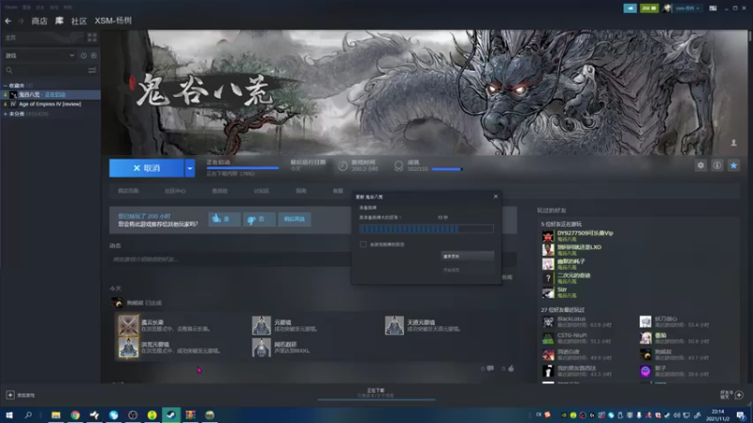Click the 稍后再说 later button
Screen dimensions: 753x423
pyautogui.click(x=295, y=219)
